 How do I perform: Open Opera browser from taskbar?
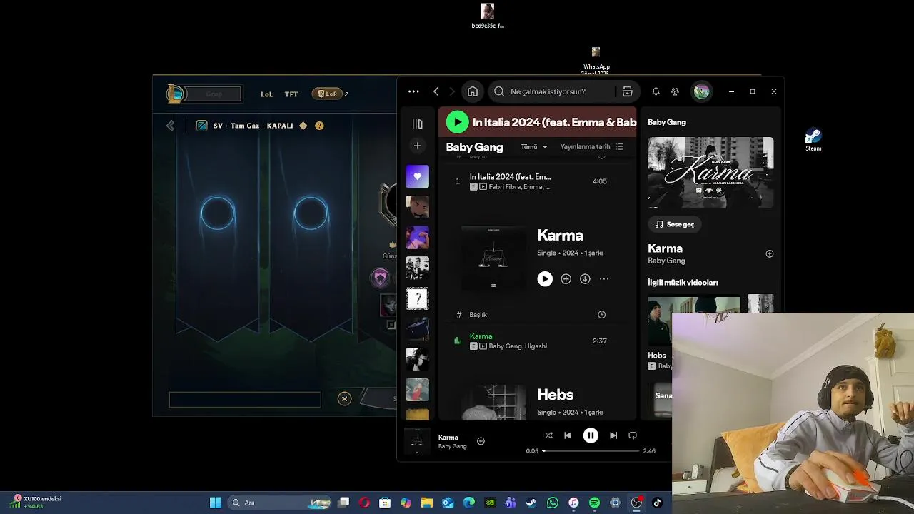coord(364,503)
